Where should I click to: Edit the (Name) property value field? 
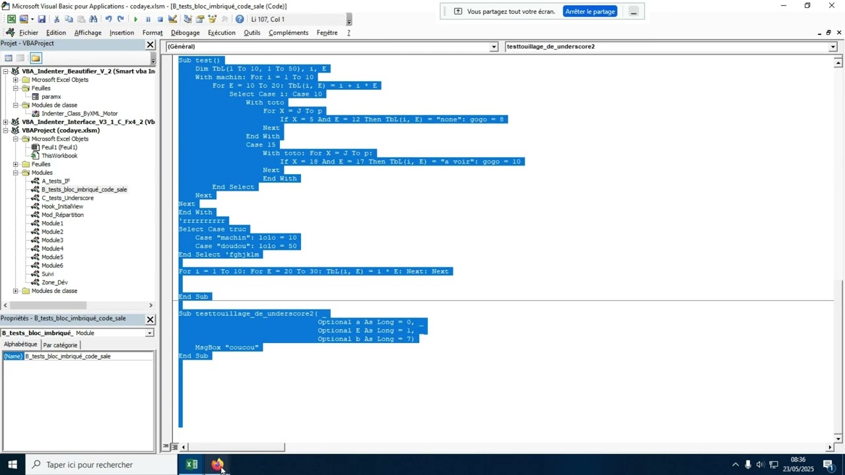[x=88, y=356]
